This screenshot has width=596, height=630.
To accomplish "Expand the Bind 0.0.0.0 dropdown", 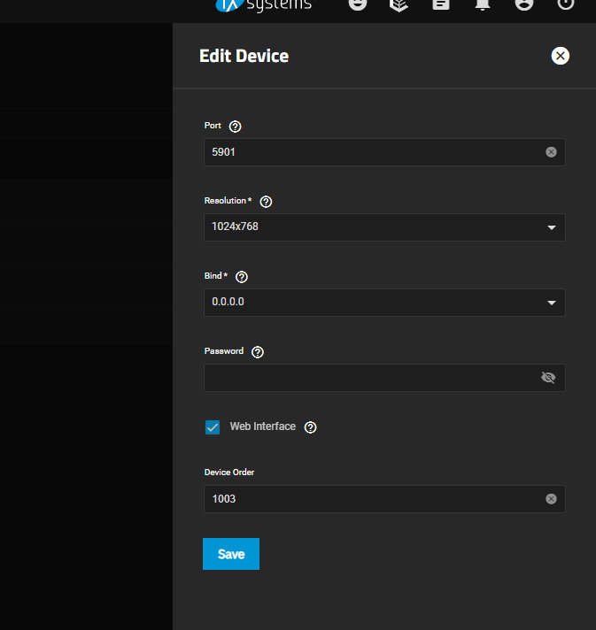I will (384, 302).
